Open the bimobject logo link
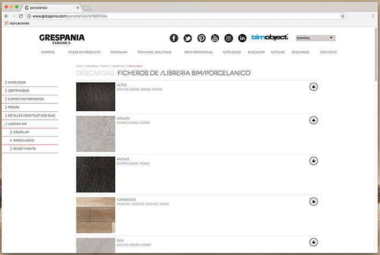 click(270, 37)
